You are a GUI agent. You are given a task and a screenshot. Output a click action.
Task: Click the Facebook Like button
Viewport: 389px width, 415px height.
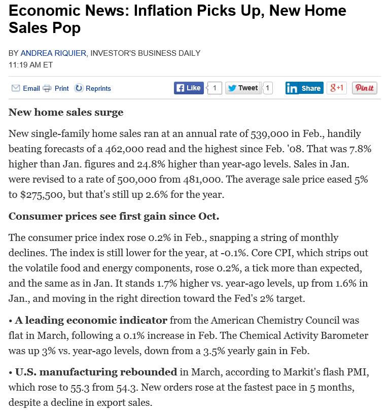click(x=189, y=88)
